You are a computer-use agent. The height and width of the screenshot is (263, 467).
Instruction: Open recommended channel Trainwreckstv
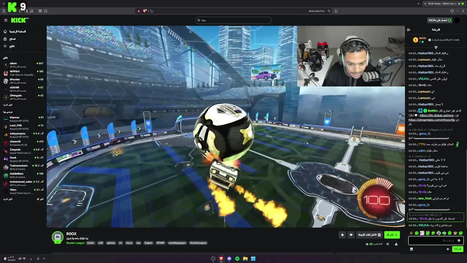[23, 167]
